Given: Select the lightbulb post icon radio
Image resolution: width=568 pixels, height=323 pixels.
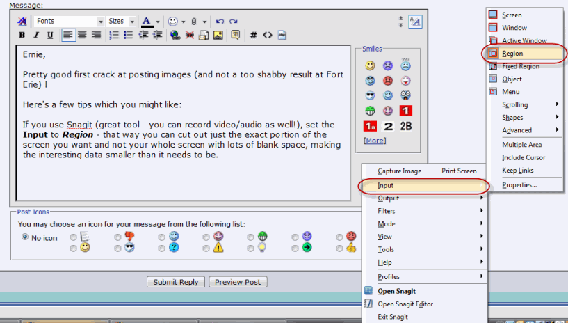Looking at the screenshot, I should (x=250, y=249).
